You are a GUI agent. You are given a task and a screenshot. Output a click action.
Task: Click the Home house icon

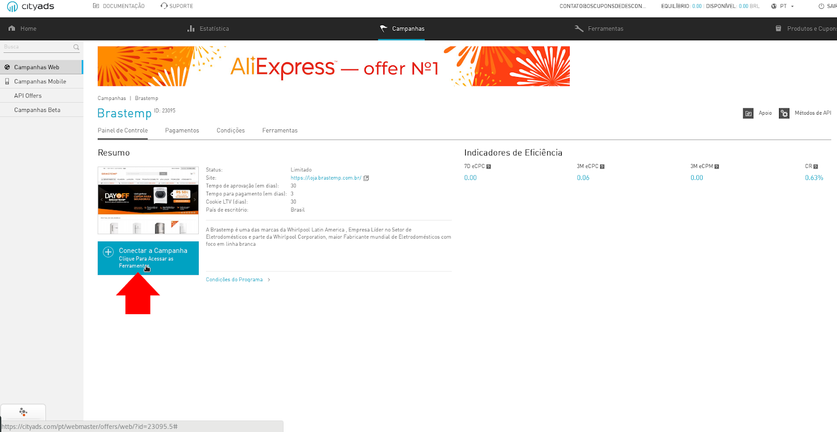click(x=12, y=28)
